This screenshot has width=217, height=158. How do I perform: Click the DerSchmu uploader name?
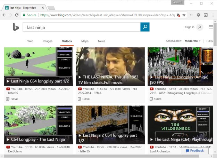point(15,151)
